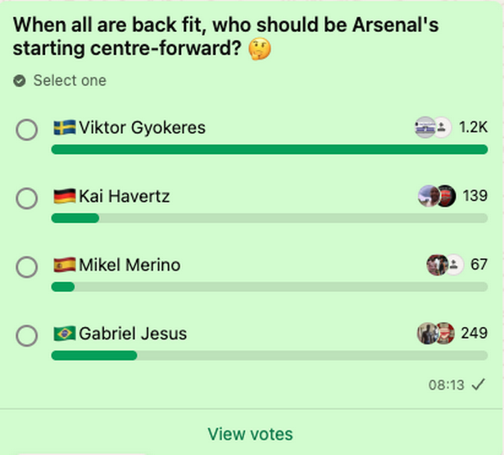The width and height of the screenshot is (504, 455).
Task: Click the 1.2K vote count
Action: (473, 128)
